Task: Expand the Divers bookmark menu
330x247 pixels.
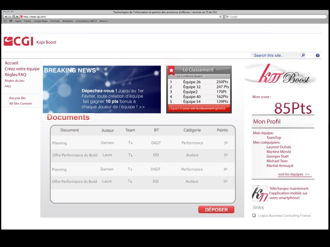Action: pyautogui.click(x=104, y=21)
